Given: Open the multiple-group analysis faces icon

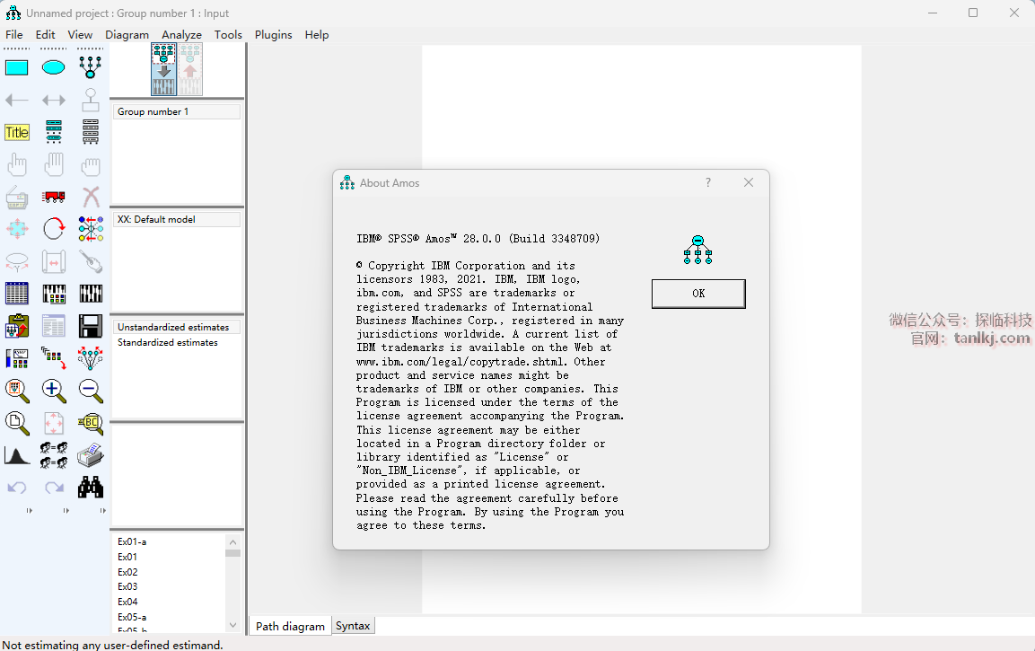Looking at the screenshot, I should [x=54, y=455].
